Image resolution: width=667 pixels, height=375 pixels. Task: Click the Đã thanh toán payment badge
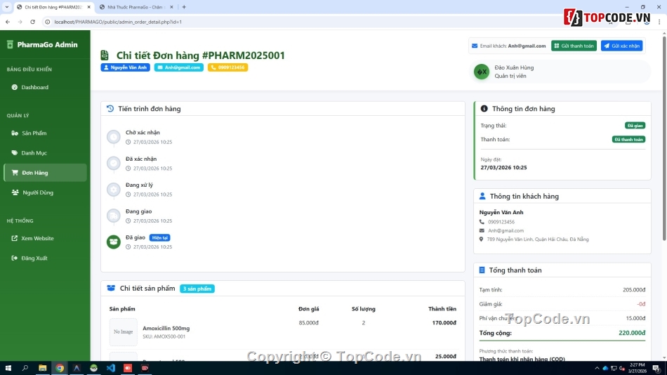coord(628,139)
